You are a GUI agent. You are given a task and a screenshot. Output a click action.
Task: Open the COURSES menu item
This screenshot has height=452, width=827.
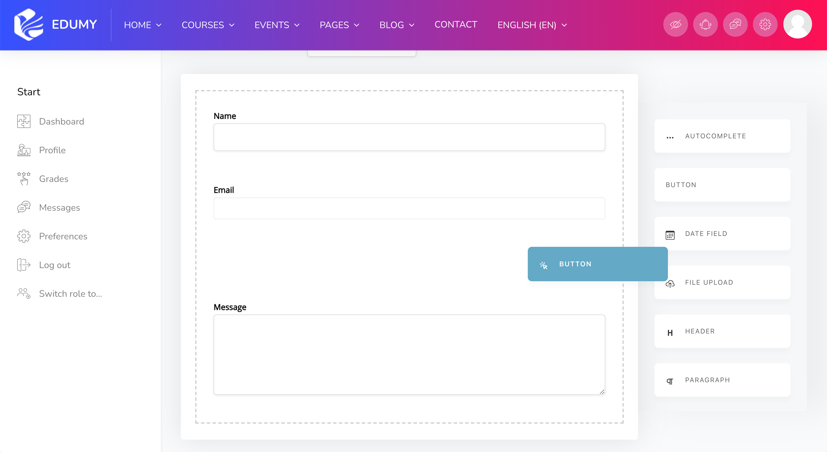[x=203, y=25]
